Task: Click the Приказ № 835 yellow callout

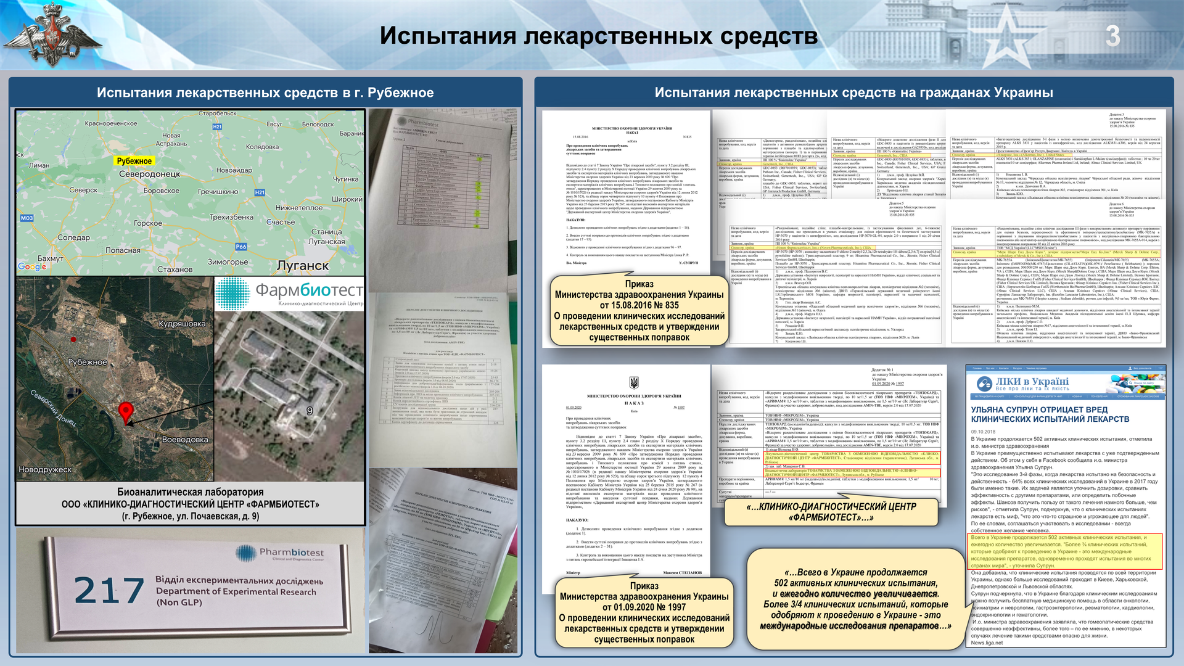Action: 639,311
